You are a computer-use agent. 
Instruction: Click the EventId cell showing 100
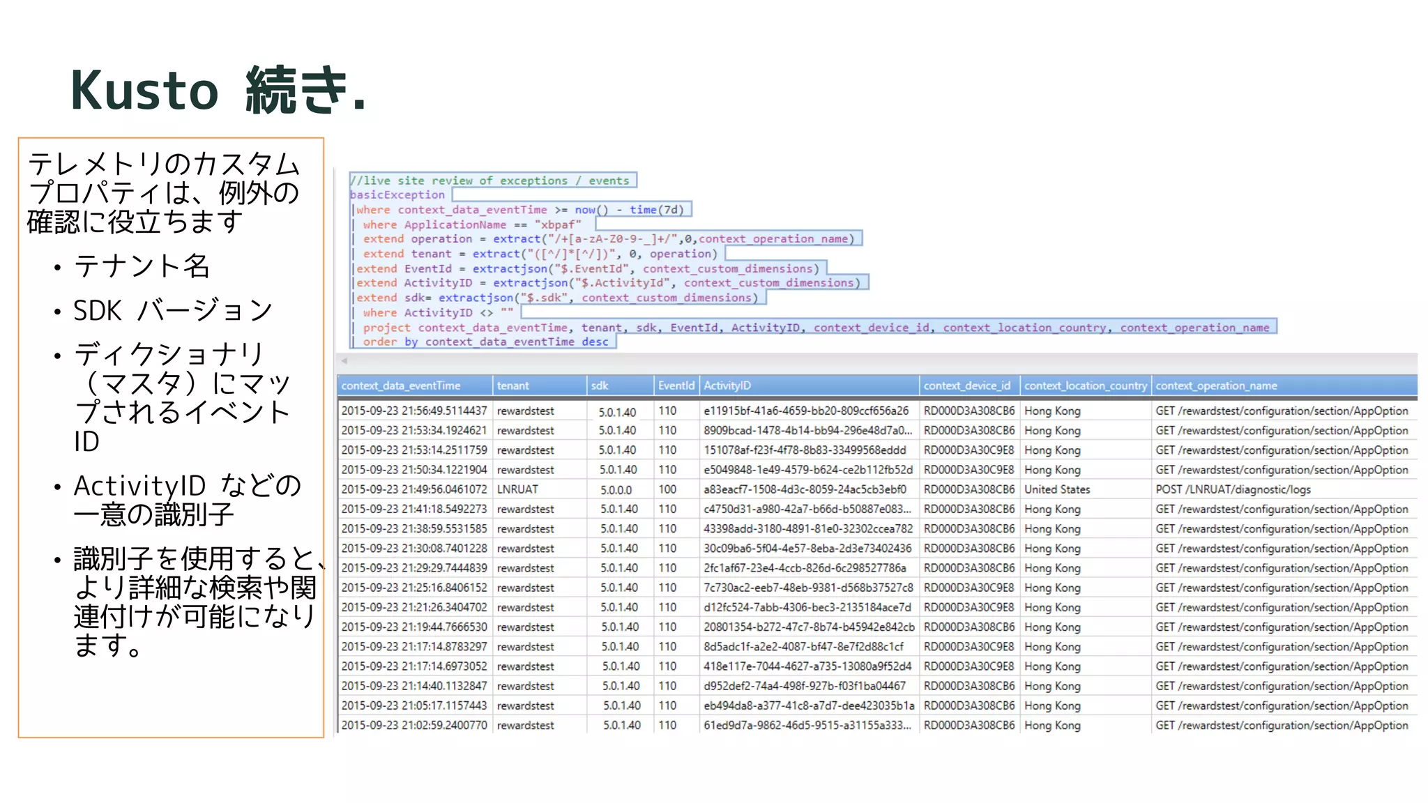[667, 489]
